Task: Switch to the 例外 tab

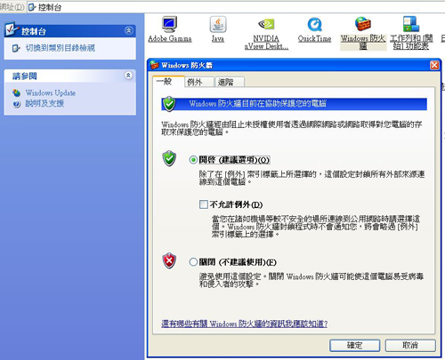Action: 199,82
